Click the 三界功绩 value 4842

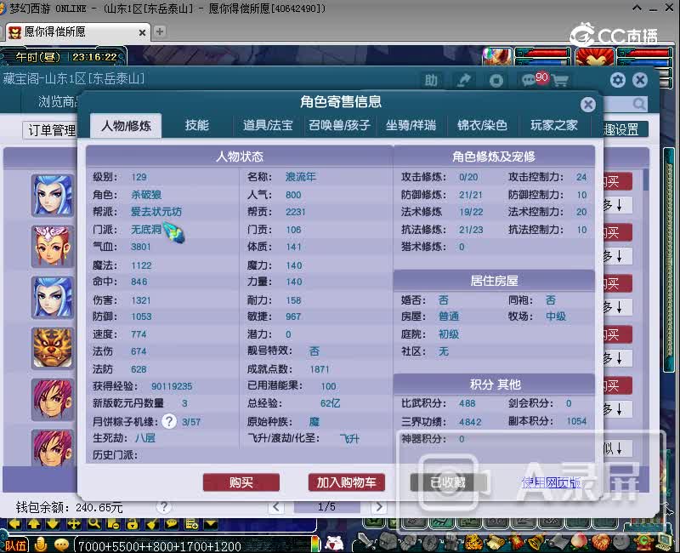470,422
